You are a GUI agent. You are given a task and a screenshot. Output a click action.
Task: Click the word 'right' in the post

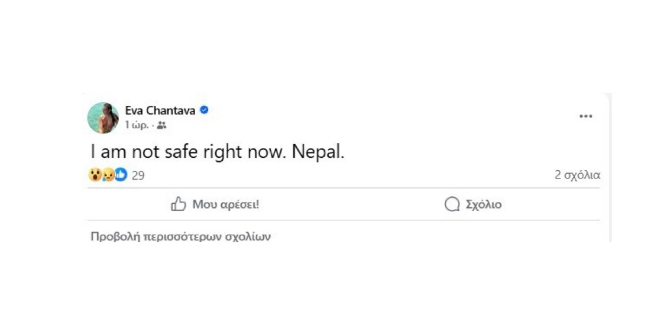pyautogui.click(x=220, y=152)
